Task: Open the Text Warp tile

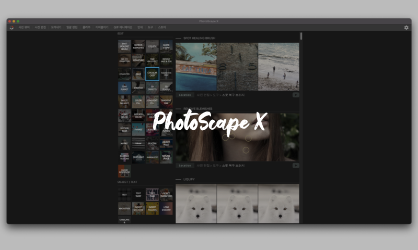Action: [x=138, y=195]
